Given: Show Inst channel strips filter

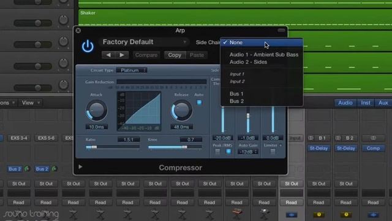Looking at the screenshot, I should (366, 103).
